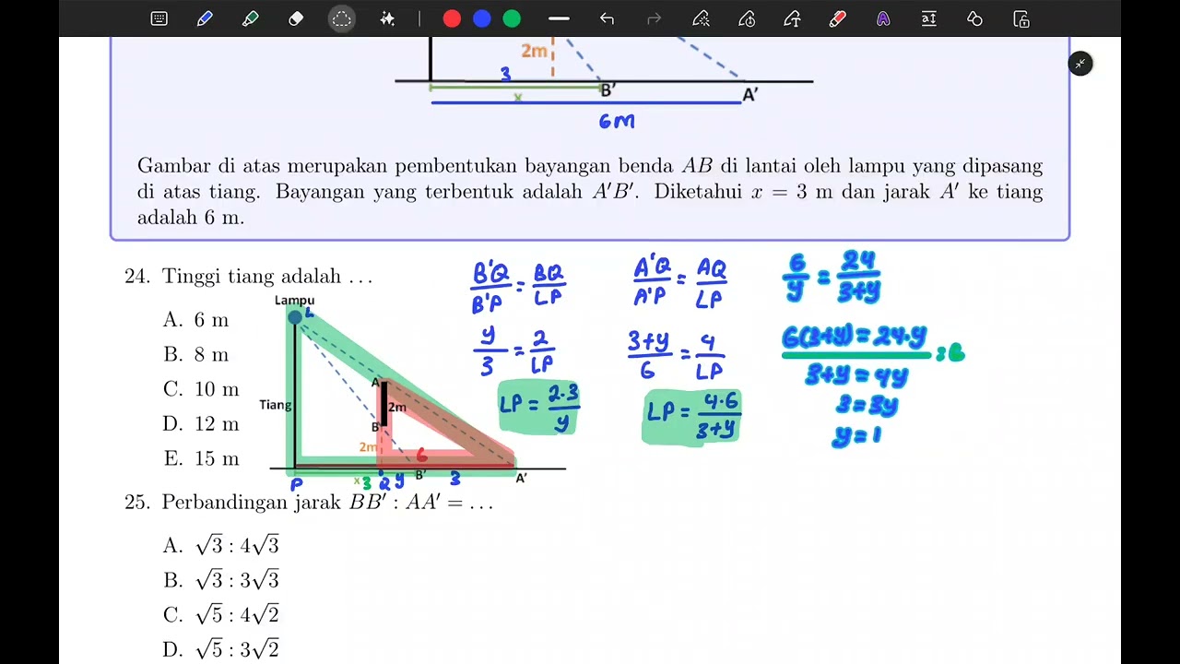The width and height of the screenshot is (1180, 664).
Task: Click the 'Lampu' label in diagram
Action: pos(294,301)
